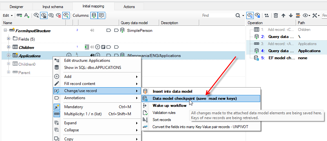The image size is (327, 141).
Task: Toggle the Query data model column button
Action: click(x=94, y=15)
